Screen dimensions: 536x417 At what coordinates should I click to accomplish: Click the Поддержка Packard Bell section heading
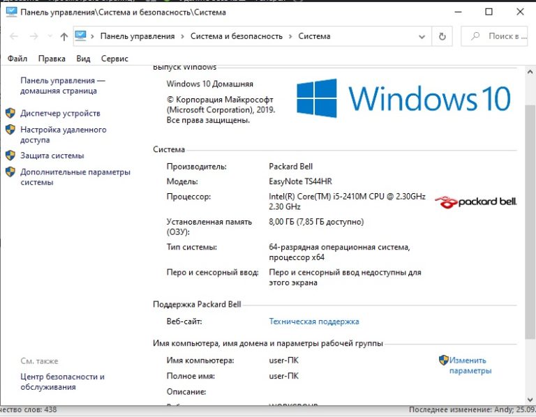[x=197, y=304]
